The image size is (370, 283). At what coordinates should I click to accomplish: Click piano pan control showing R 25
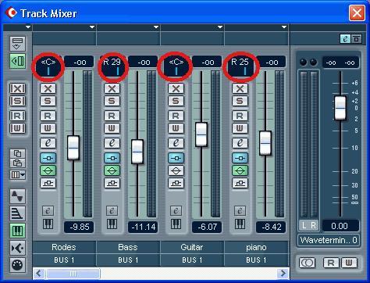pyautogui.click(x=240, y=66)
